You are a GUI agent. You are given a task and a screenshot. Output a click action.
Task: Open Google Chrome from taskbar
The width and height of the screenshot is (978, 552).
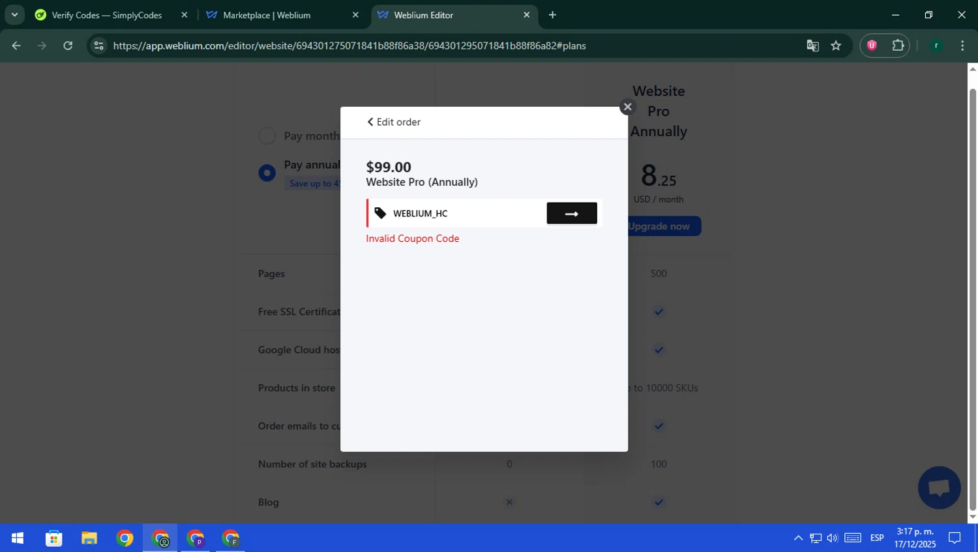click(125, 538)
